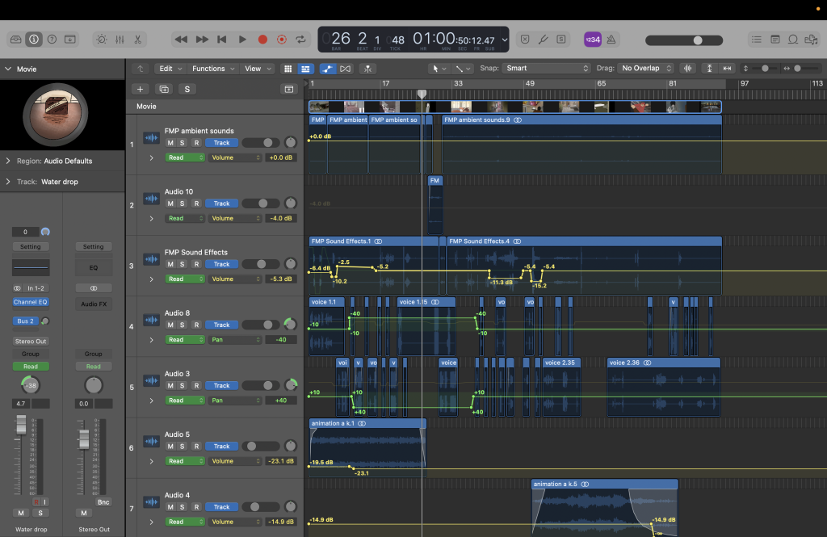
Task: Click the movie thumbnail preview
Action: pos(56,115)
